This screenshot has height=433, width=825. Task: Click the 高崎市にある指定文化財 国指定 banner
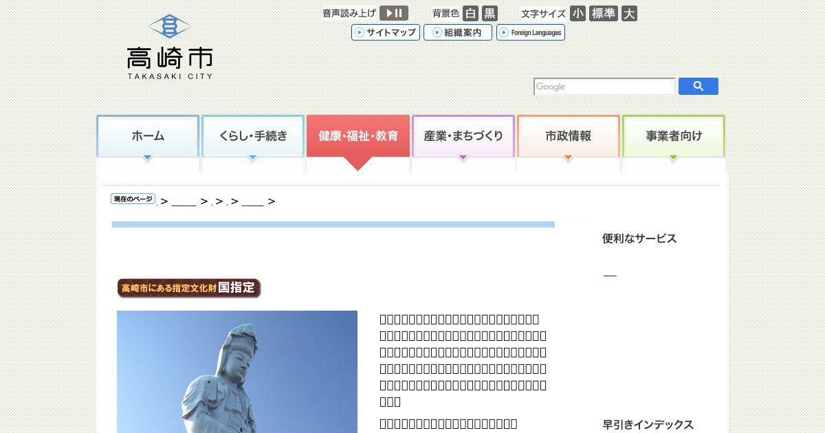(189, 288)
